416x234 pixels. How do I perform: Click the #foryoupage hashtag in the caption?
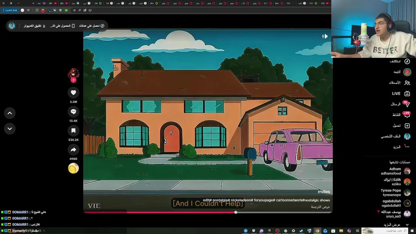pos(265,200)
